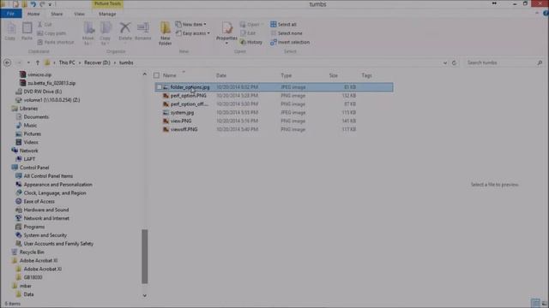Viewport: 549px width, 308px height.
Task: Open the Move to menu
Action: [88, 33]
